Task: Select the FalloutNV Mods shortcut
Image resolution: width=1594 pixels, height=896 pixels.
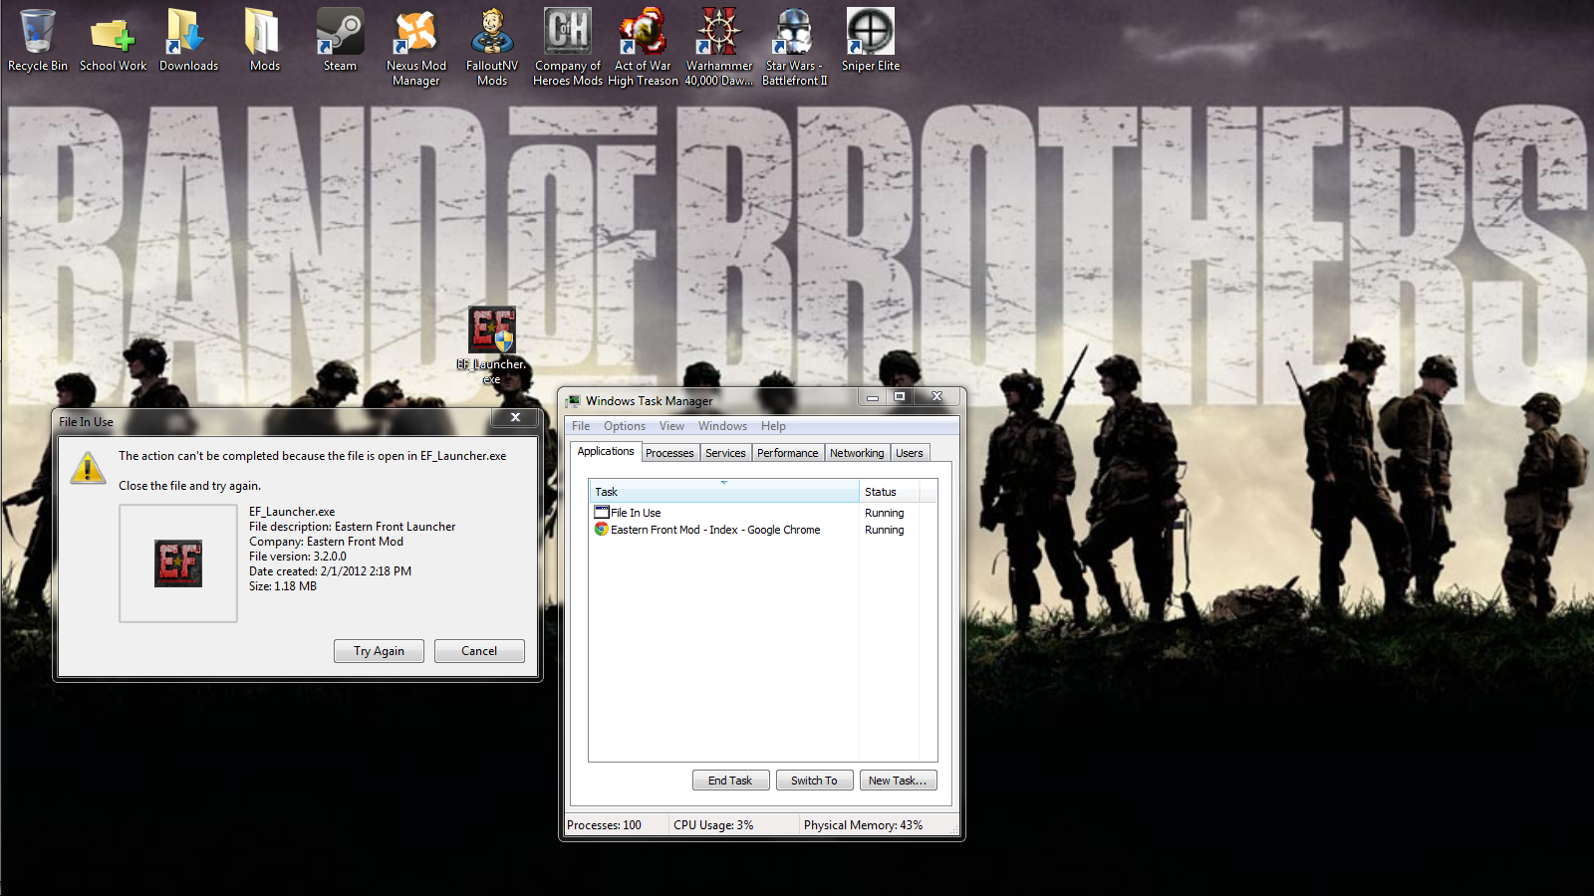Action: pos(492,47)
